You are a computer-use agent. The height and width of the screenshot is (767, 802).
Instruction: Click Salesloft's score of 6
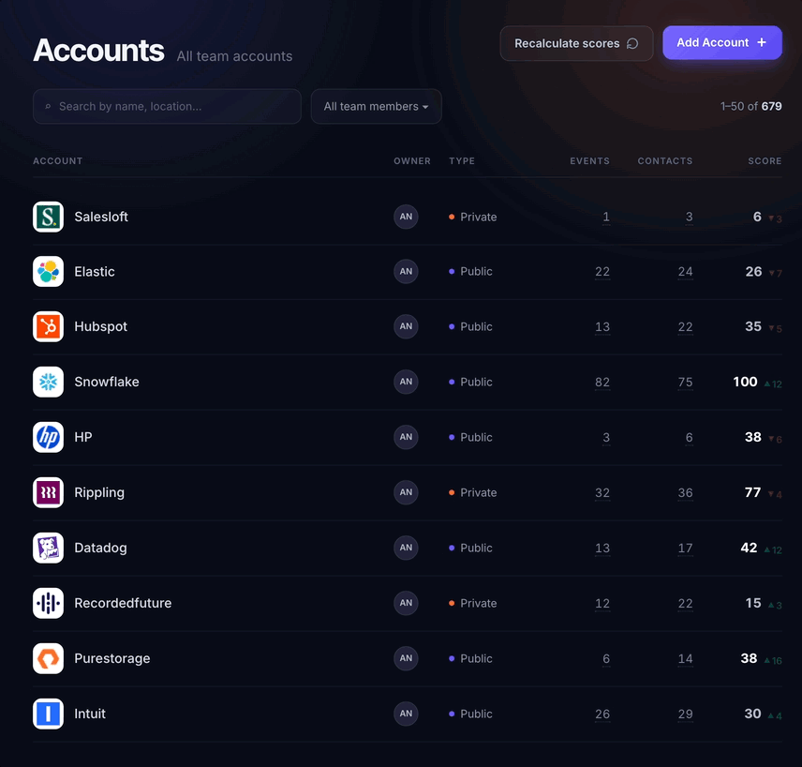(x=757, y=217)
